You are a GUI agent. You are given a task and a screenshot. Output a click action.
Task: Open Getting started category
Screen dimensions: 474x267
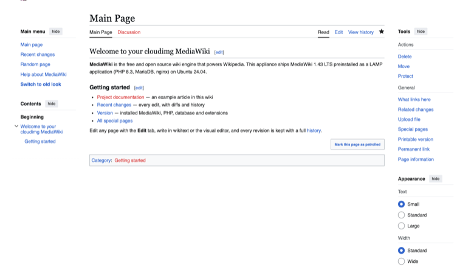pyautogui.click(x=130, y=160)
